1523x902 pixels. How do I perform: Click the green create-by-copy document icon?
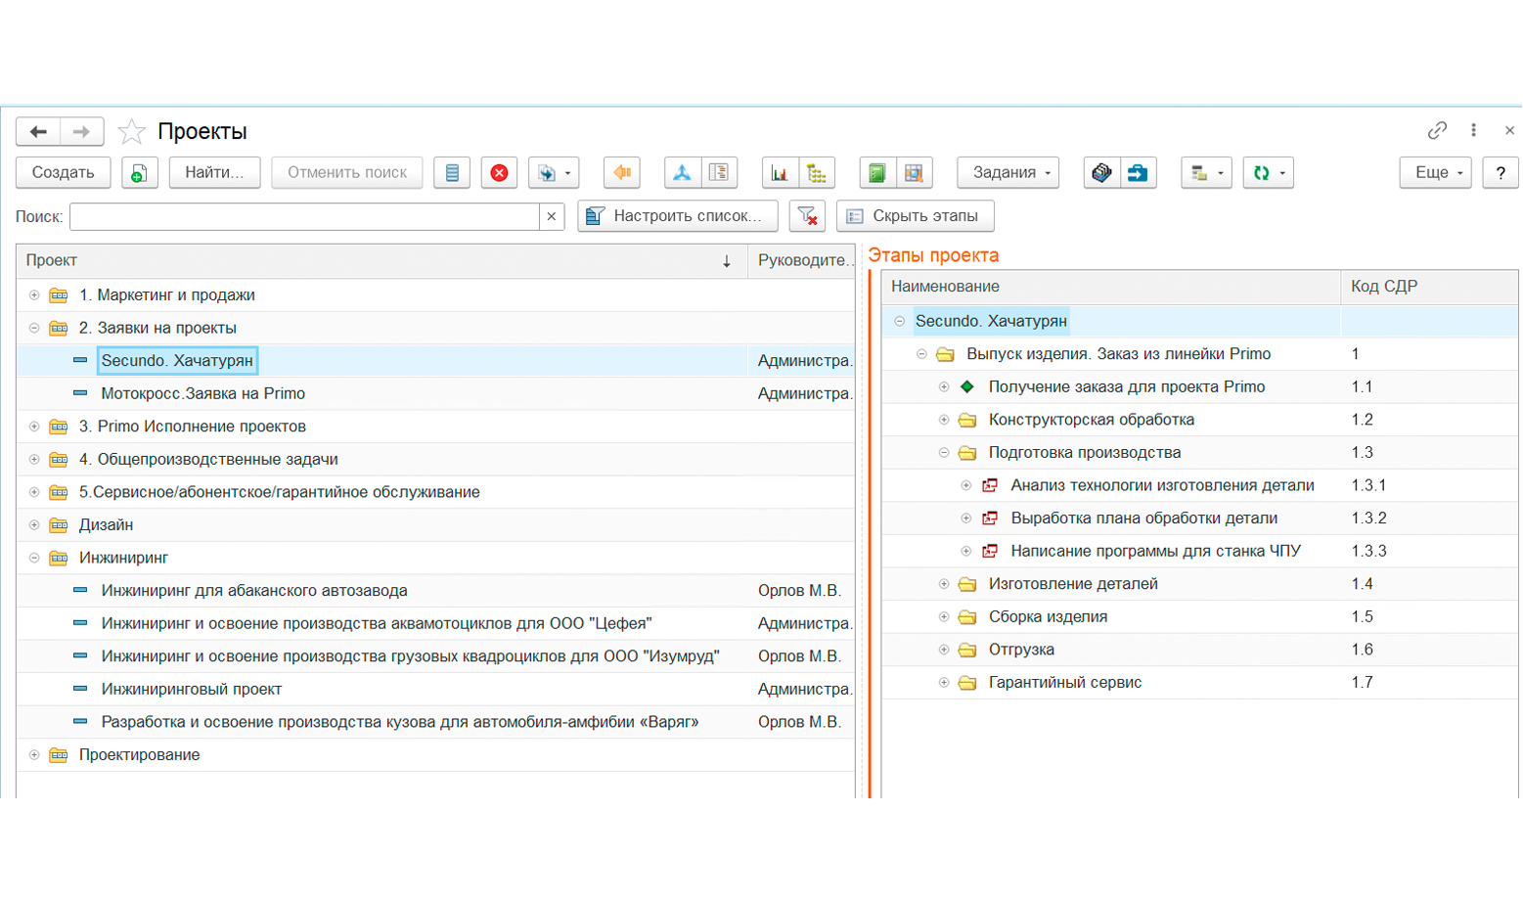point(140,173)
